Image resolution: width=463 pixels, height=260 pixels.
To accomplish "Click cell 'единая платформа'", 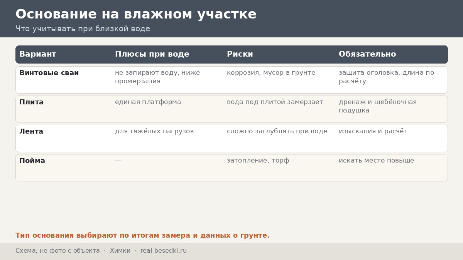I will [148, 102].
